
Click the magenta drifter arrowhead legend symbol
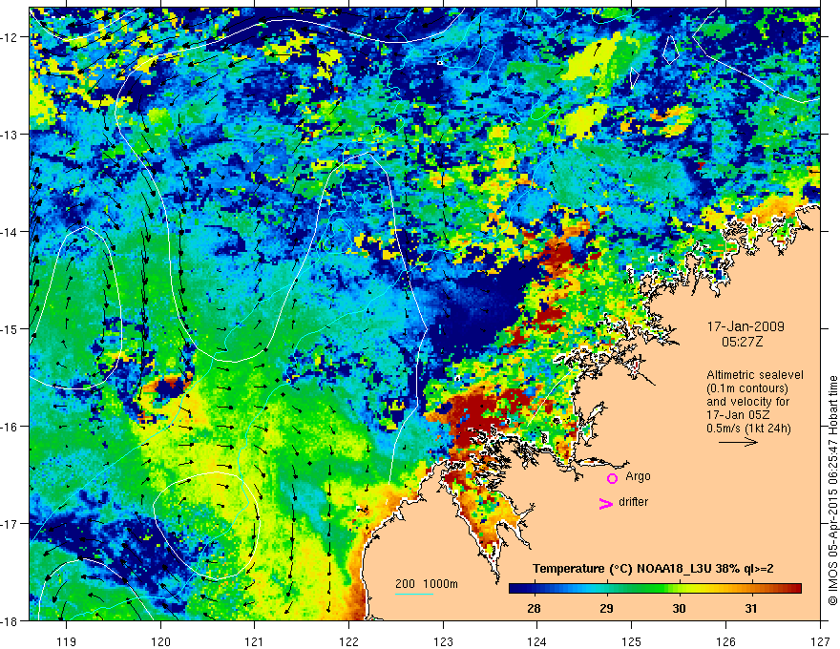tap(606, 503)
